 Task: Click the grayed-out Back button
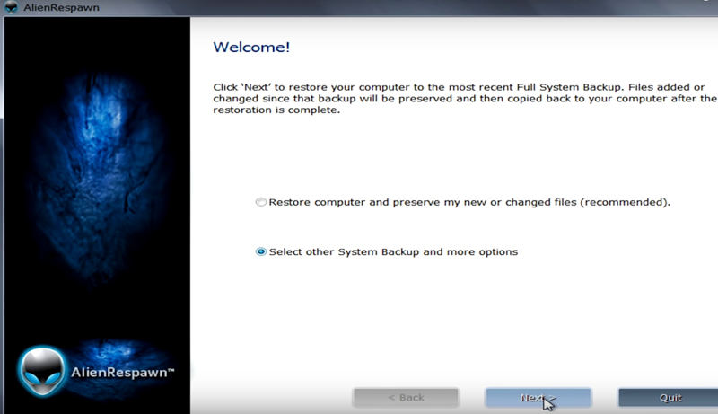coord(406,398)
